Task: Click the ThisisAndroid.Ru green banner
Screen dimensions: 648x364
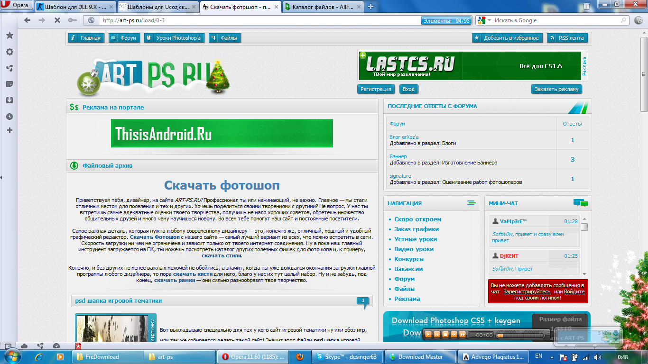Action: click(222, 133)
